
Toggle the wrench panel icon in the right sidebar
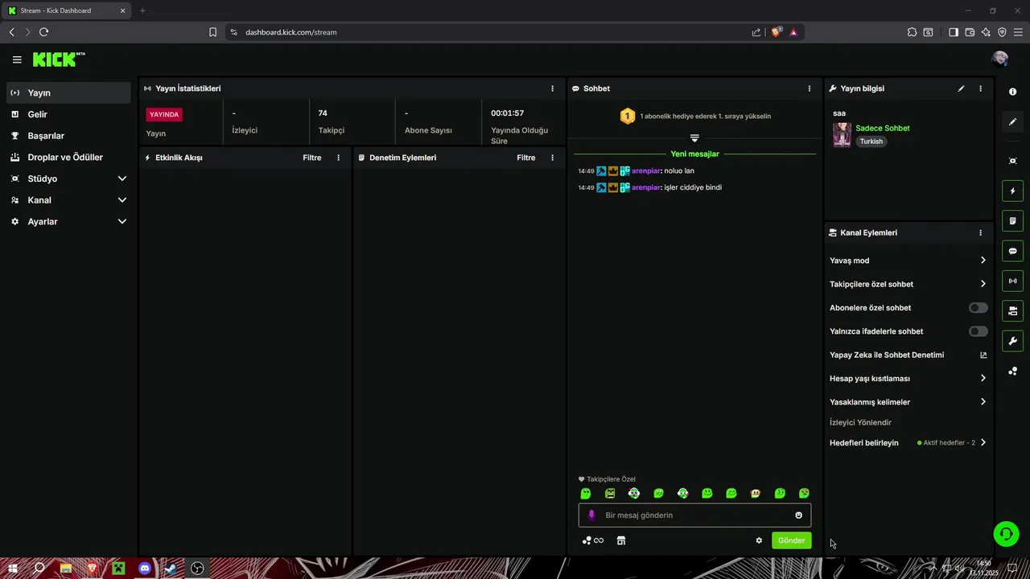click(1012, 341)
